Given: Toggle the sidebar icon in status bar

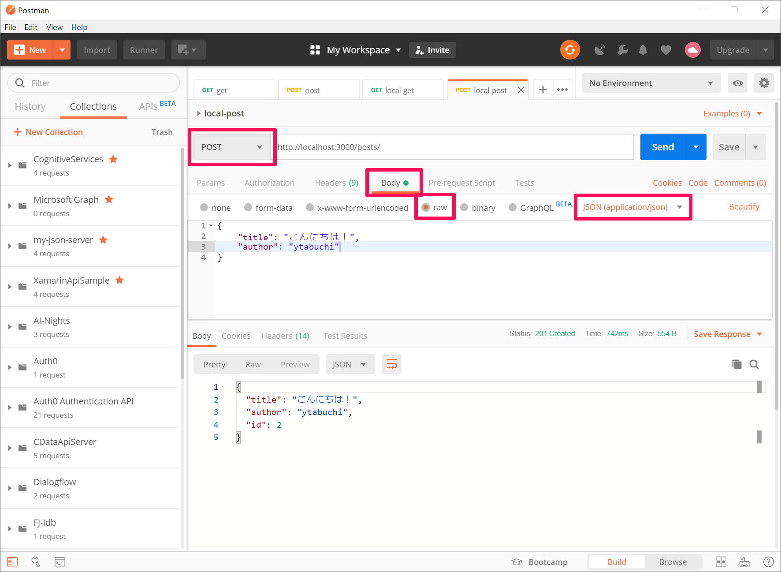Looking at the screenshot, I should (12, 562).
